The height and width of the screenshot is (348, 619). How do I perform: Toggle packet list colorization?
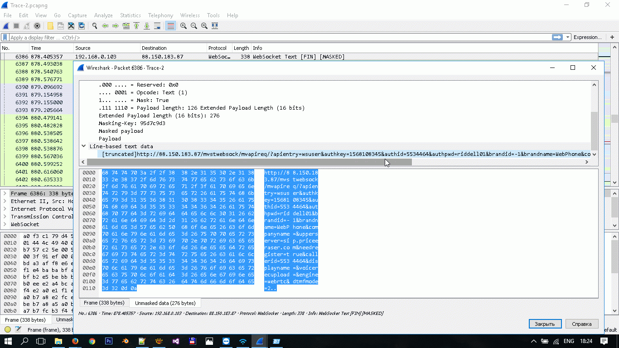coord(170,26)
